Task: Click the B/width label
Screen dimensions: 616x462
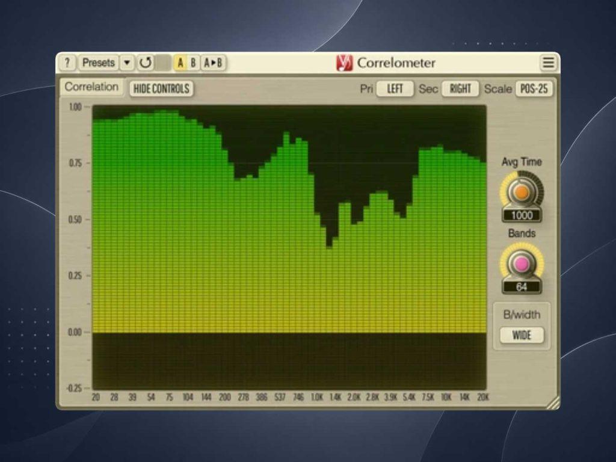Action: 522,315
